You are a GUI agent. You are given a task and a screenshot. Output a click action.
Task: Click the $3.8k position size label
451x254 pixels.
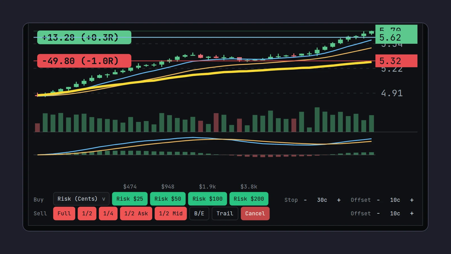coord(249,187)
